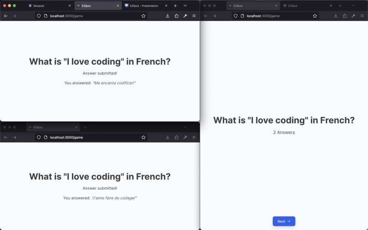Screen dimensions: 368x230
Task: Open extensions in the bottom-left window
Action: point(177,137)
